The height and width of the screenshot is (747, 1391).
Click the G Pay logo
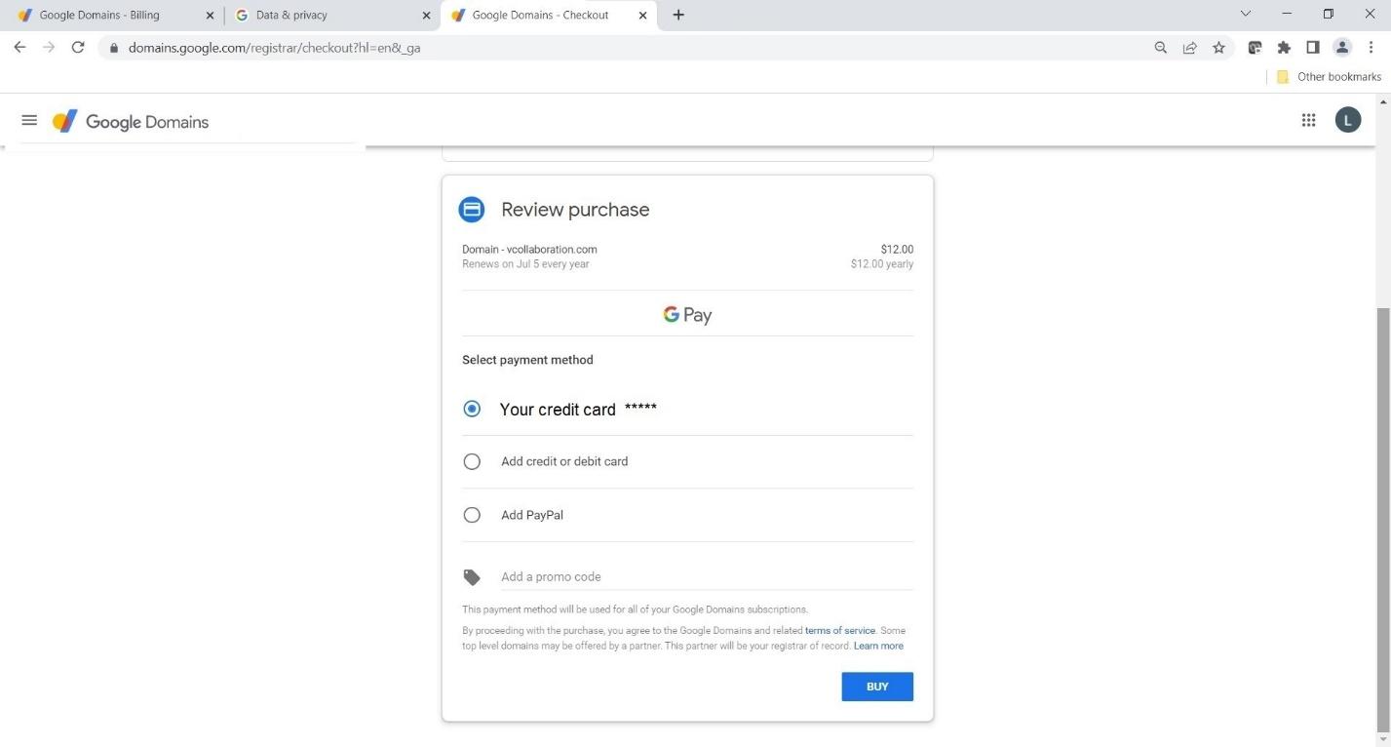click(x=687, y=314)
